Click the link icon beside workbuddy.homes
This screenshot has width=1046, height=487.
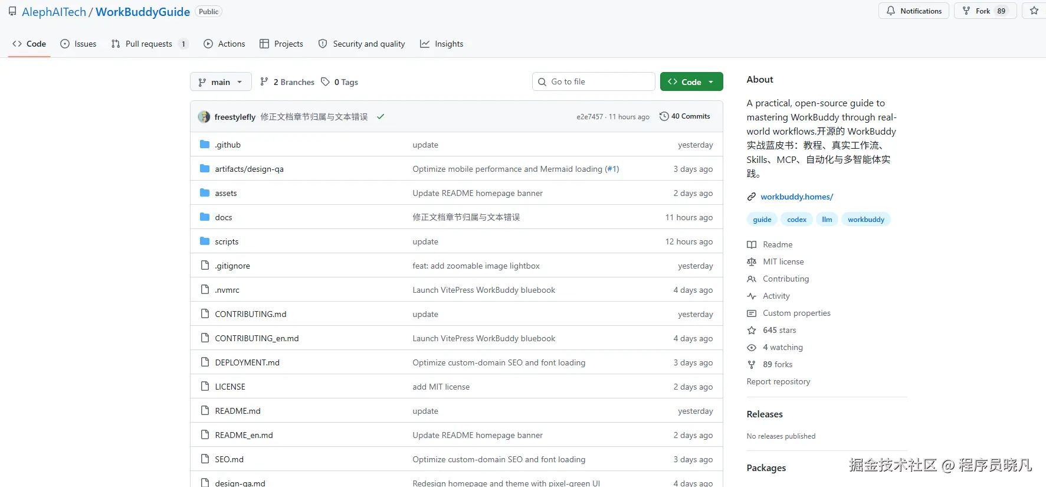(752, 197)
